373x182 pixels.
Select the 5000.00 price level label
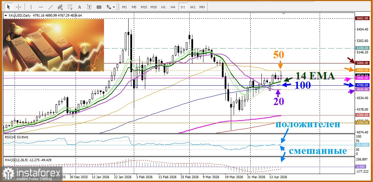[x=362, y=63]
